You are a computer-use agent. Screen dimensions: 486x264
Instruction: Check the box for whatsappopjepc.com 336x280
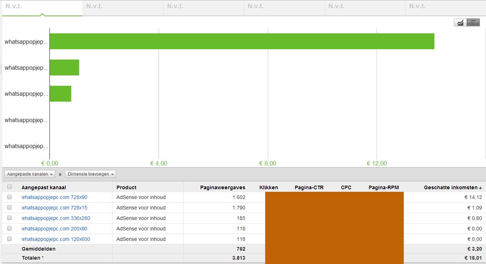tap(9, 218)
